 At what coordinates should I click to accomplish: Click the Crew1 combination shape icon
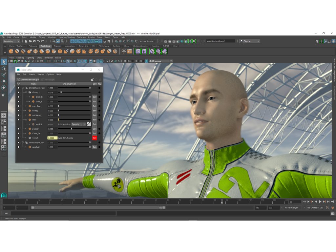pos(30,138)
